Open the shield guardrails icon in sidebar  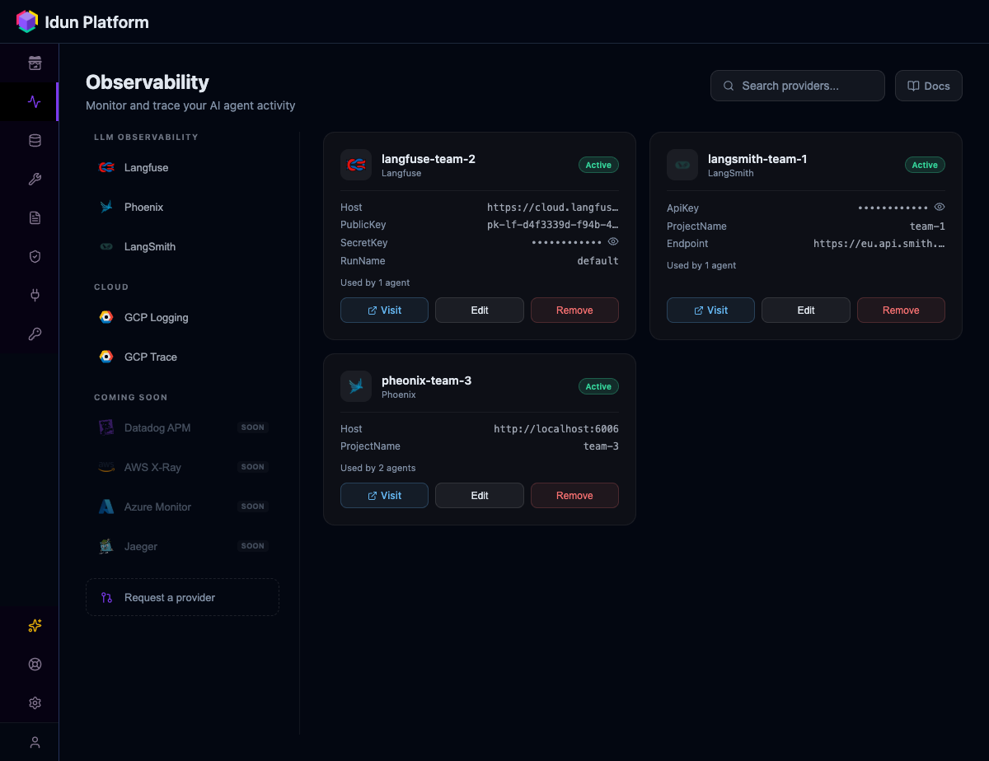tap(35, 257)
